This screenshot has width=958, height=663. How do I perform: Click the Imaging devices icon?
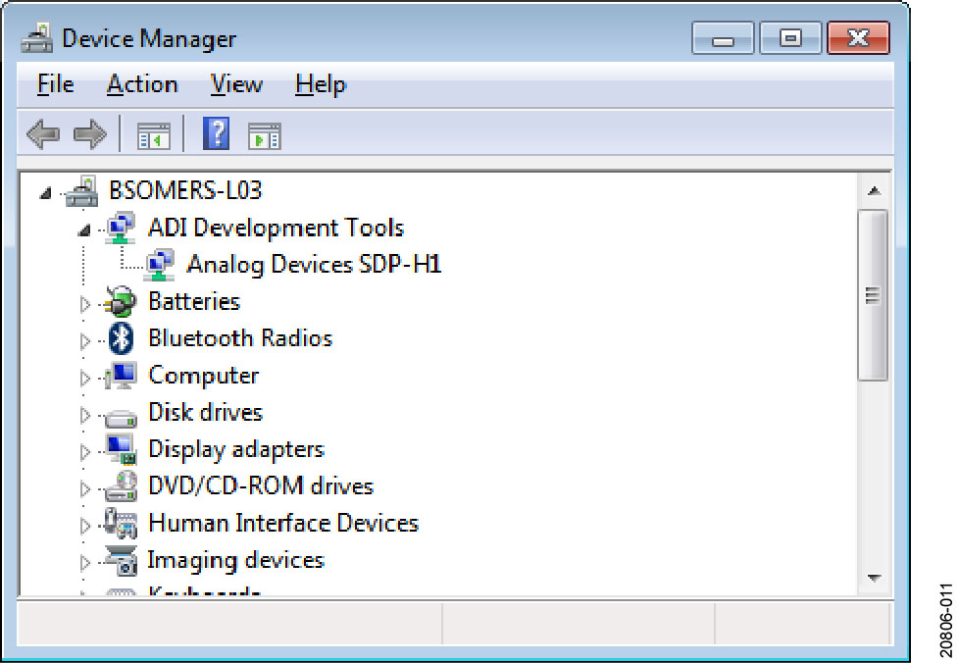[121, 560]
